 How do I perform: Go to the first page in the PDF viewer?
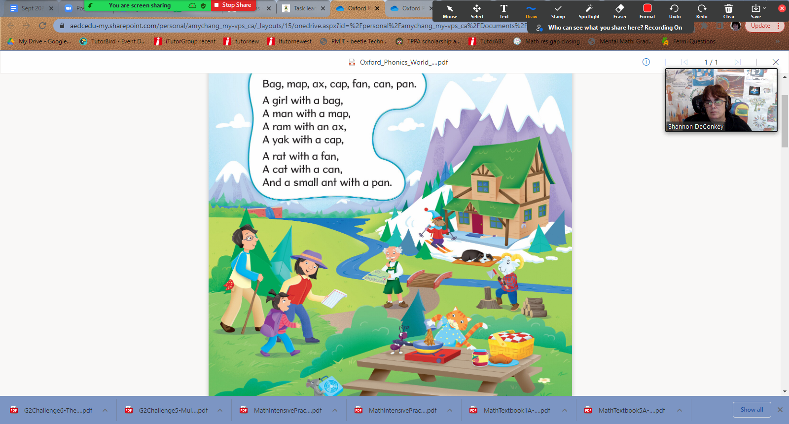684,62
